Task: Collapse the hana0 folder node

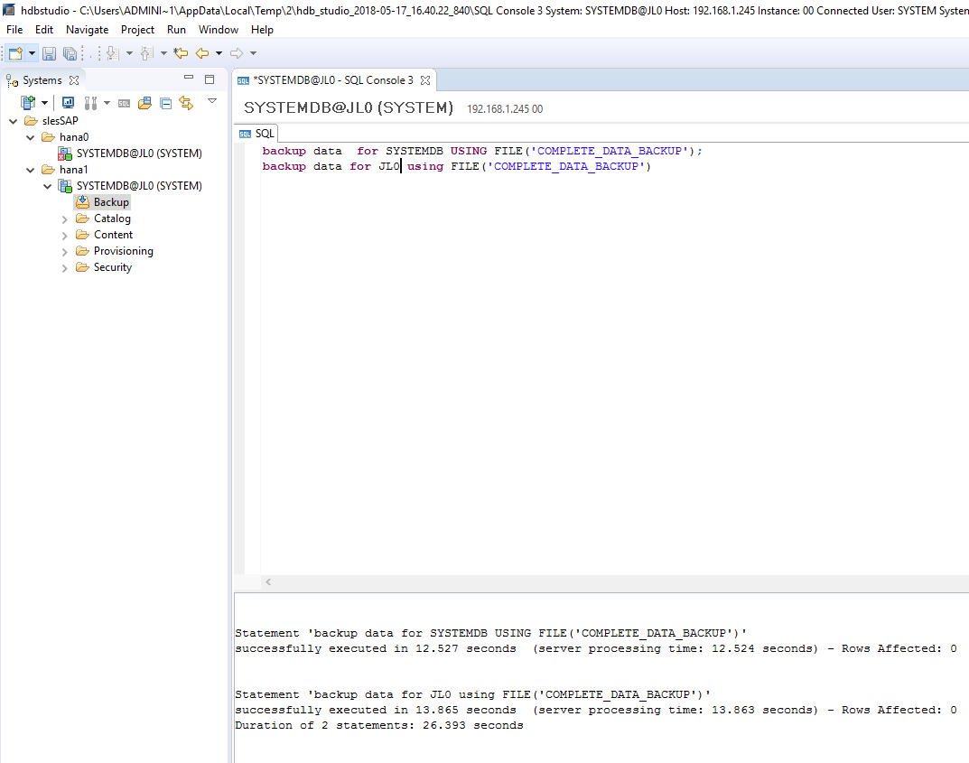Action: [x=32, y=137]
